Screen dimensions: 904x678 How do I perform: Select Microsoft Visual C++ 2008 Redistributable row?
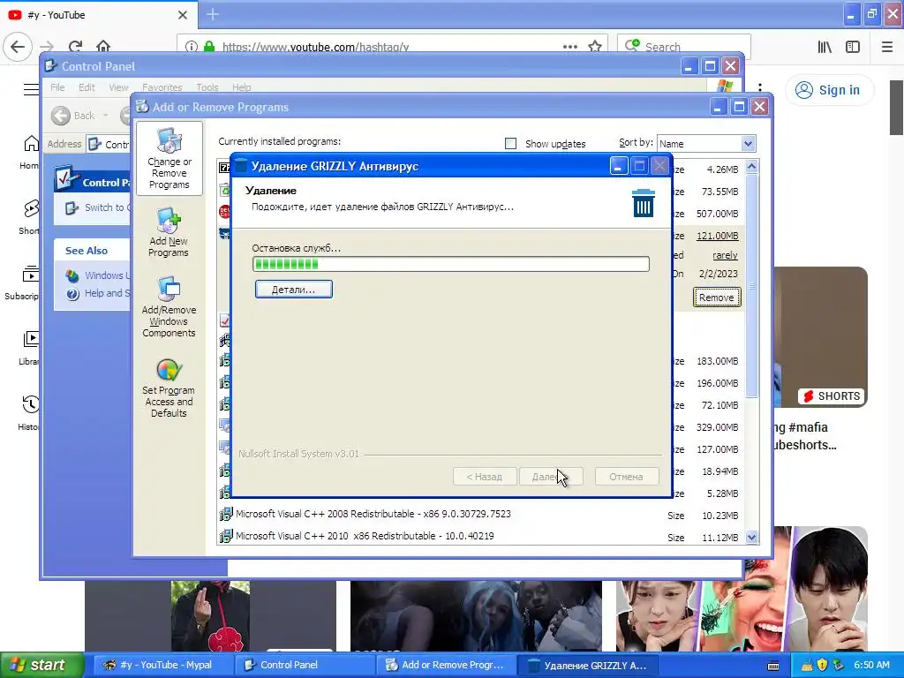(482, 515)
